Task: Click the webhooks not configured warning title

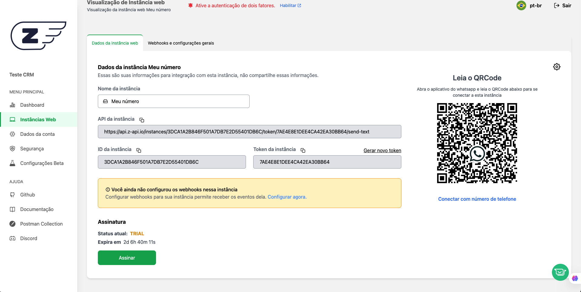Action: tap(174, 190)
